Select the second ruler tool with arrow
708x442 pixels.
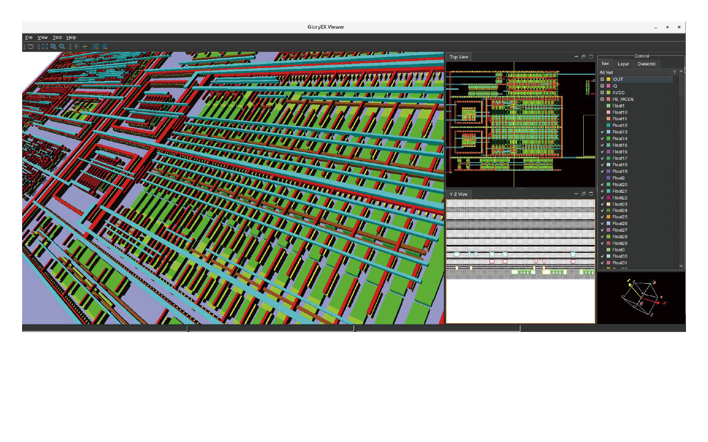[x=105, y=46]
